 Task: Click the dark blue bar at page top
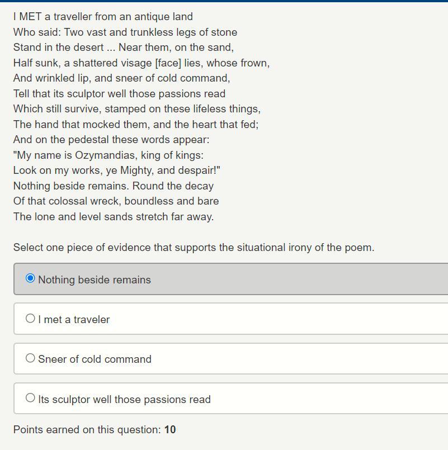pos(224,1)
